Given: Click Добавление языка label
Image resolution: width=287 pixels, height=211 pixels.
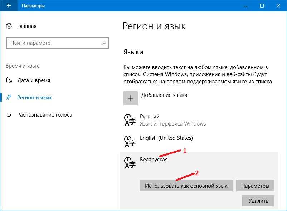Looking at the screenshot, I should click(164, 95).
